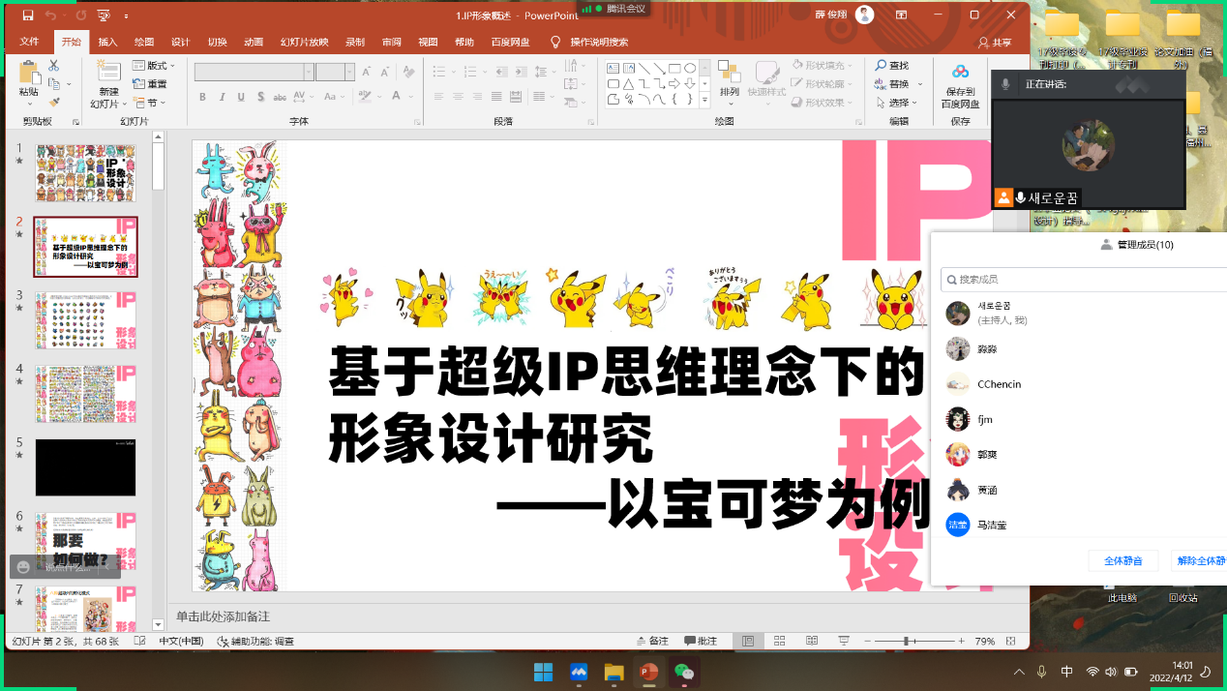1227x691 pixels.
Task: Select the Triangle shape in the shapes gallery
Action: (629, 84)
